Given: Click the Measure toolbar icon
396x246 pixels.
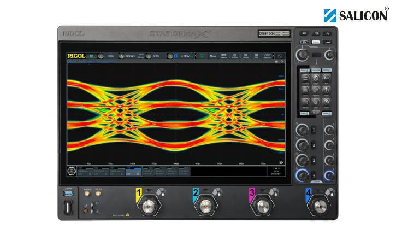Looking at the screenshot, I should (223, 56).
